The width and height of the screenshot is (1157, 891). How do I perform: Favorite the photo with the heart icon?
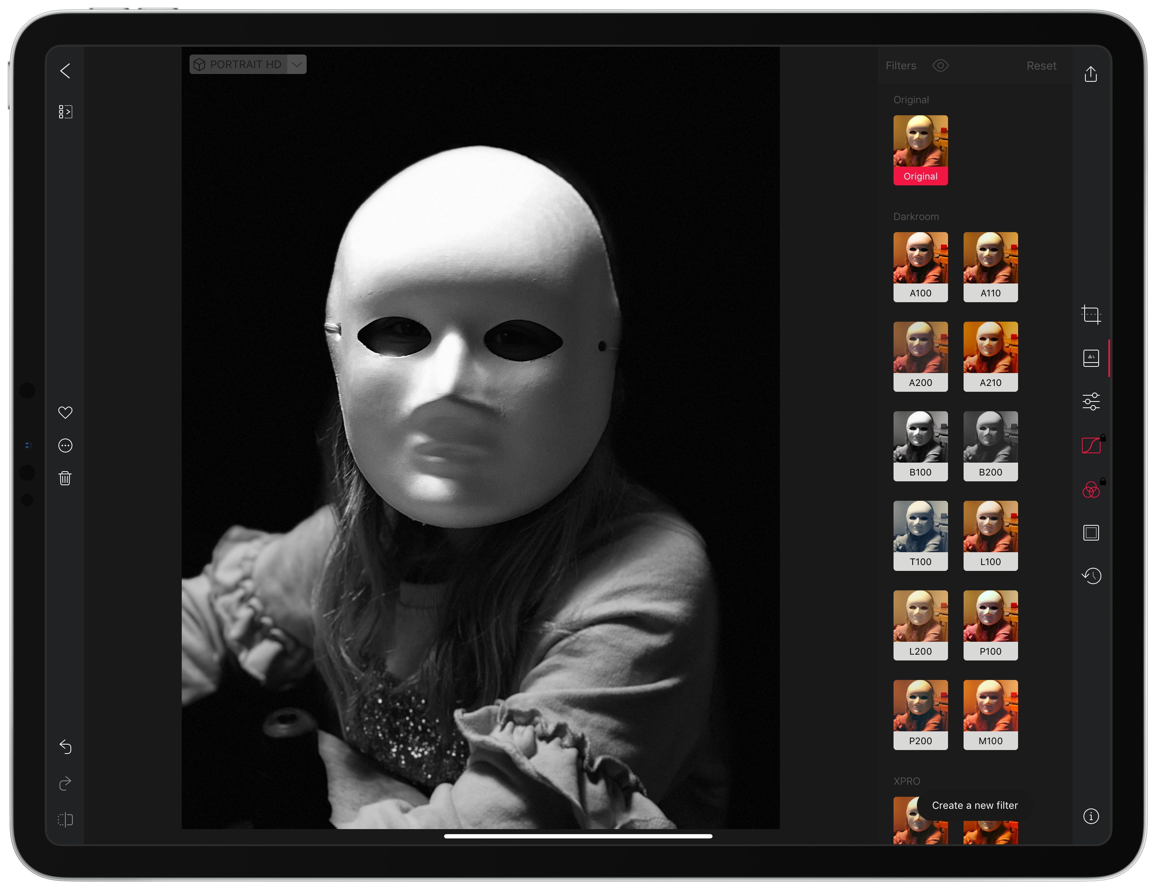coord(65,412)
